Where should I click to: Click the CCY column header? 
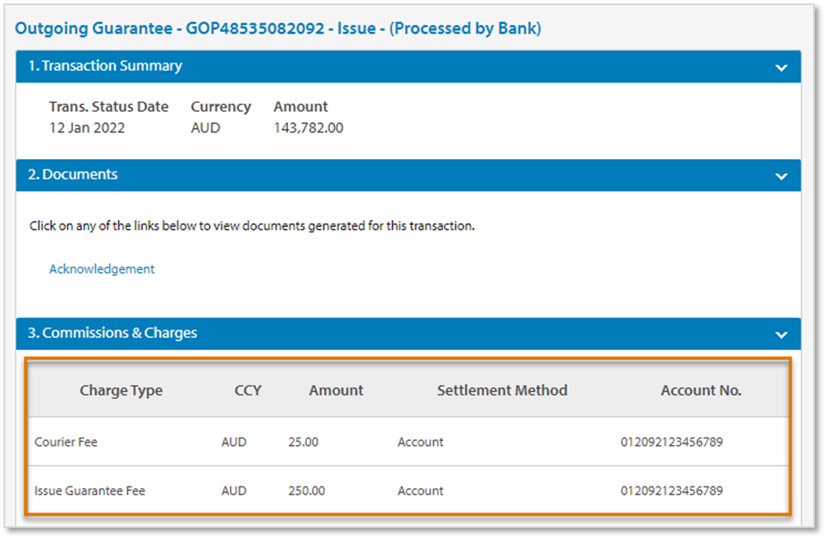pyautogui.click(x=248, y=390)
